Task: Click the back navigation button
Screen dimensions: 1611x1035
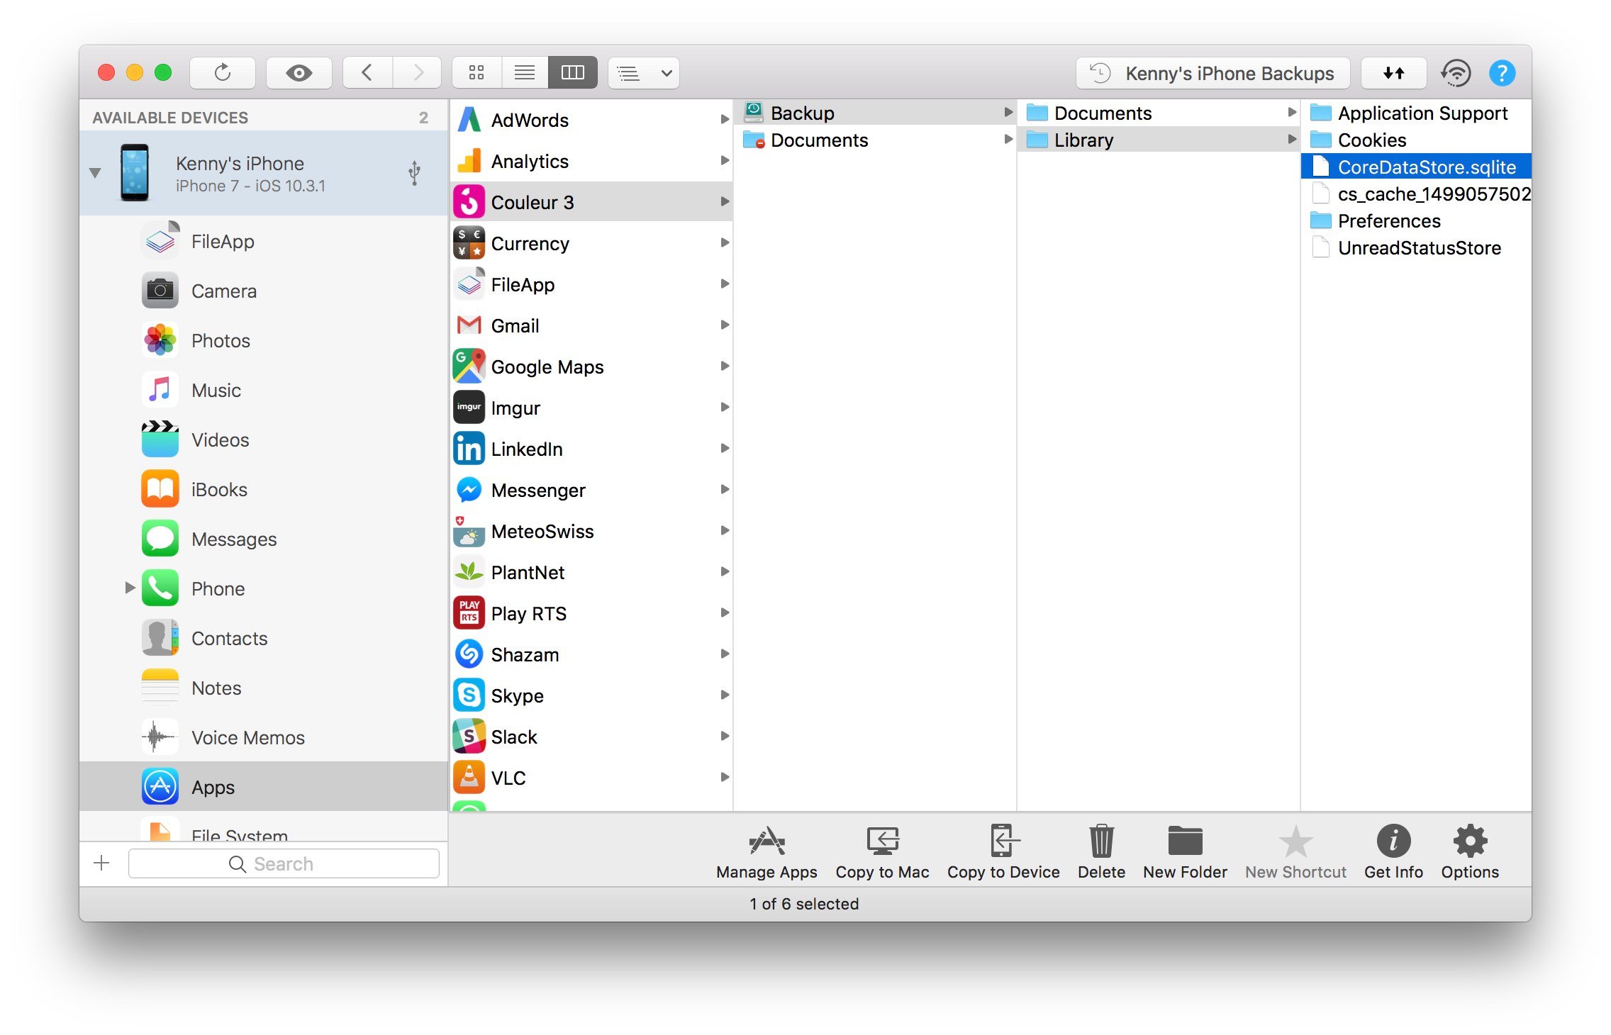Action: pyautogui.click(x=371, y=72)
